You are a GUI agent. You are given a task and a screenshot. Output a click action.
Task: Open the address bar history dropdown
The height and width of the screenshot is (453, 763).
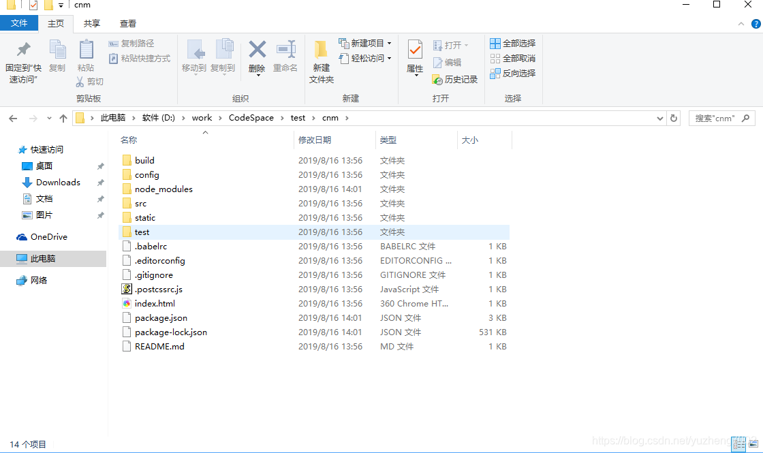click(x=660, y=119)
